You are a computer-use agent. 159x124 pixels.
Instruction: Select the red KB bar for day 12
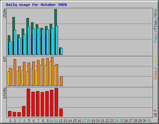(61, 113)
